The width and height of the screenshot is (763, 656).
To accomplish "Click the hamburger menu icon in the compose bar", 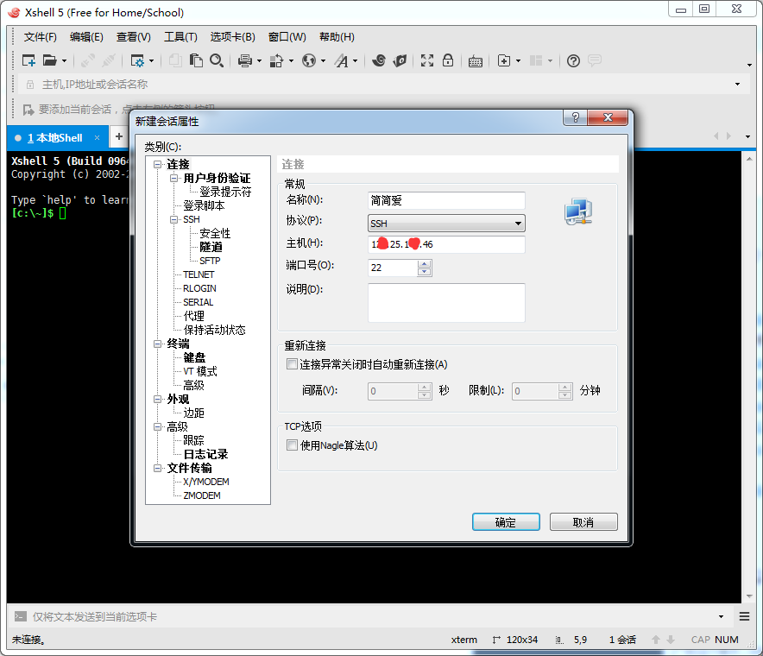I will pyautogui.click(x=744, y=616).
